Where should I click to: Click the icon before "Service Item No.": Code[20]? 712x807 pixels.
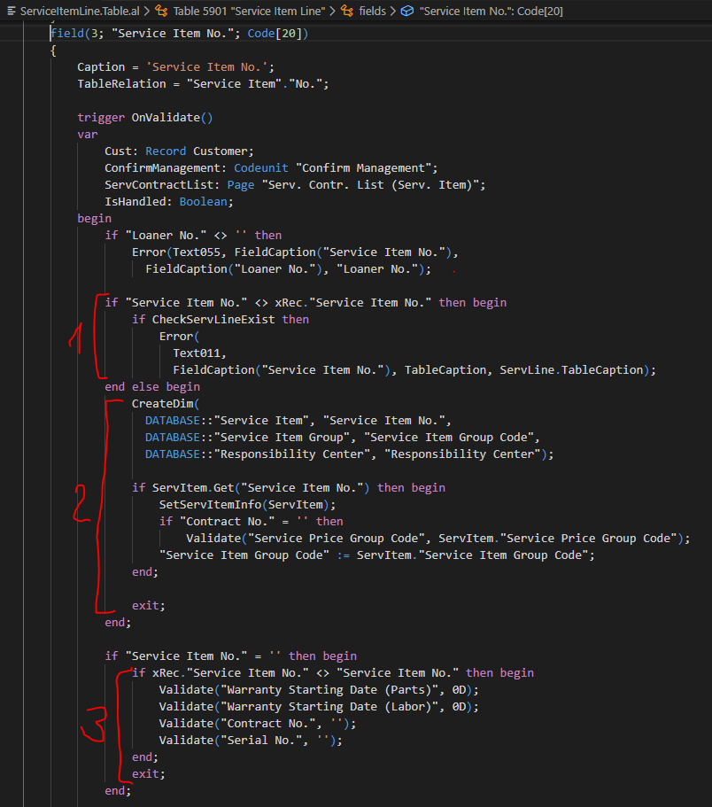[x=406, y=11]
